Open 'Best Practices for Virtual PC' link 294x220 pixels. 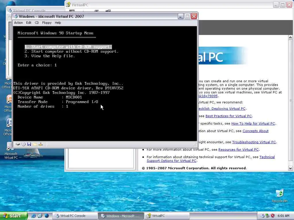(x=229, y=116)
